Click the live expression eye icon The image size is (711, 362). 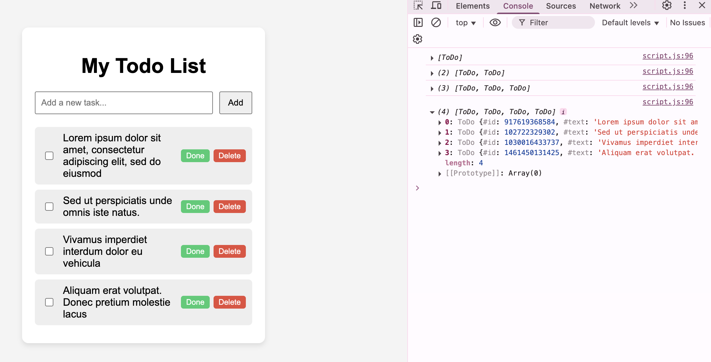point(495,22)
